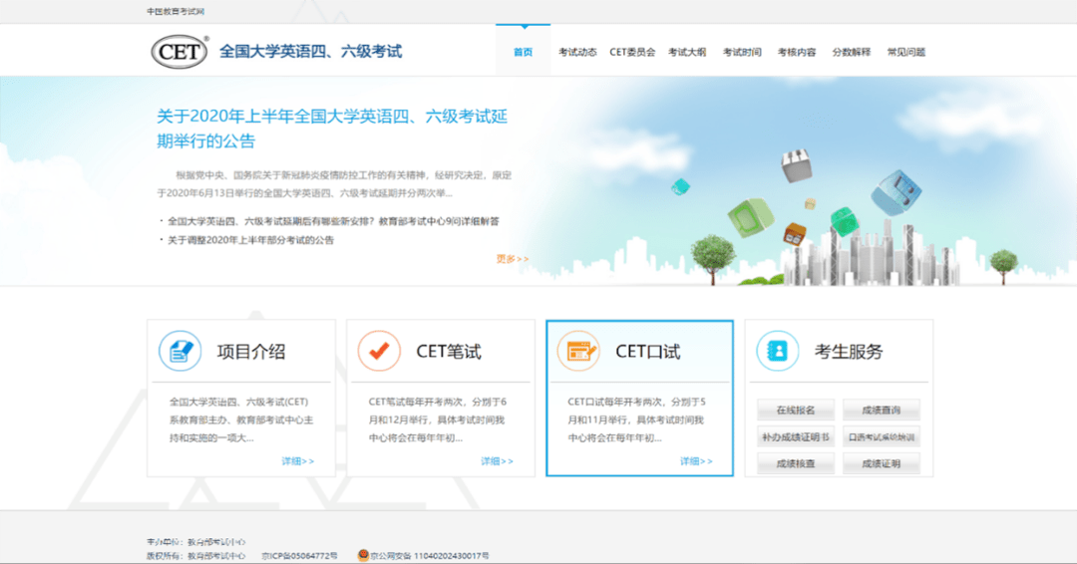Viewport: 1077px width, 564px height.
Task: Click the 成绩核查 button
Action: [796, 463]
